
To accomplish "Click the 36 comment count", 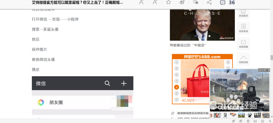I will click(232, 3).
